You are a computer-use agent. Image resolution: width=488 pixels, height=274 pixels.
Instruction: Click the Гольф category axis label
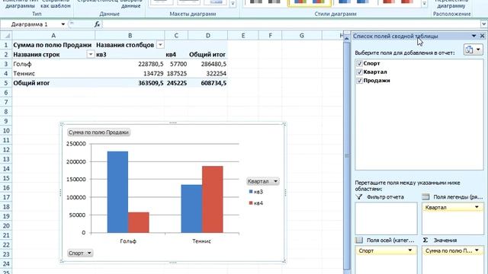click(x=128, y=241)
